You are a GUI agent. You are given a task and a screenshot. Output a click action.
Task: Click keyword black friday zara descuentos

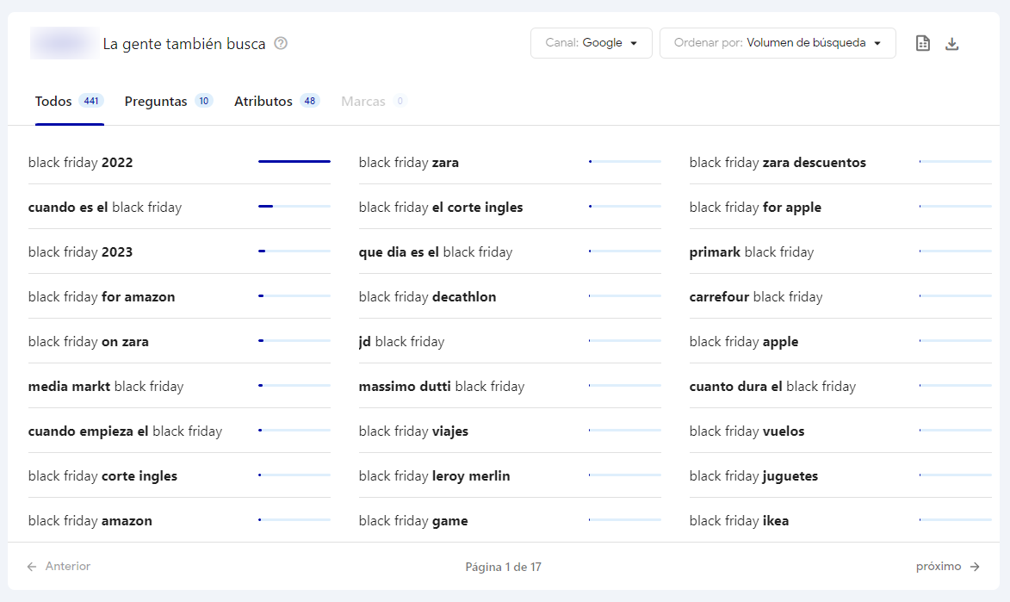[778, 163]
